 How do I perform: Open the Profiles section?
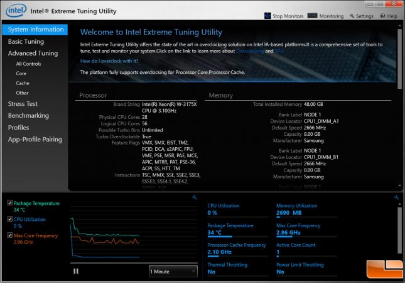[x=18, y=128]
